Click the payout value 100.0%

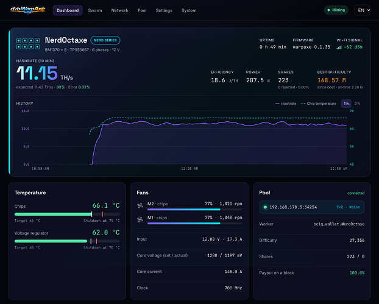pyautogui.click(x=357, y=273)
